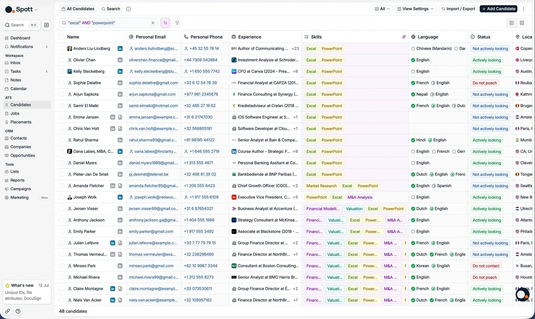The height and width of the screenshot is (319, 535).
Task: Open Olivier Chen's LinkedIn icon
Action: 120,60
